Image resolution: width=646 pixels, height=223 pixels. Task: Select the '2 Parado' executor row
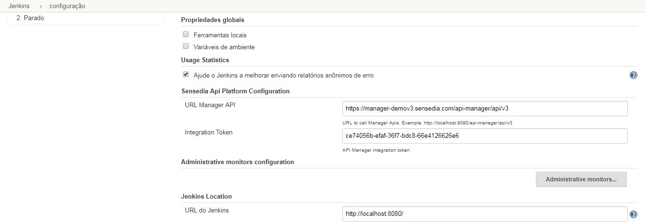pos(87,18)
